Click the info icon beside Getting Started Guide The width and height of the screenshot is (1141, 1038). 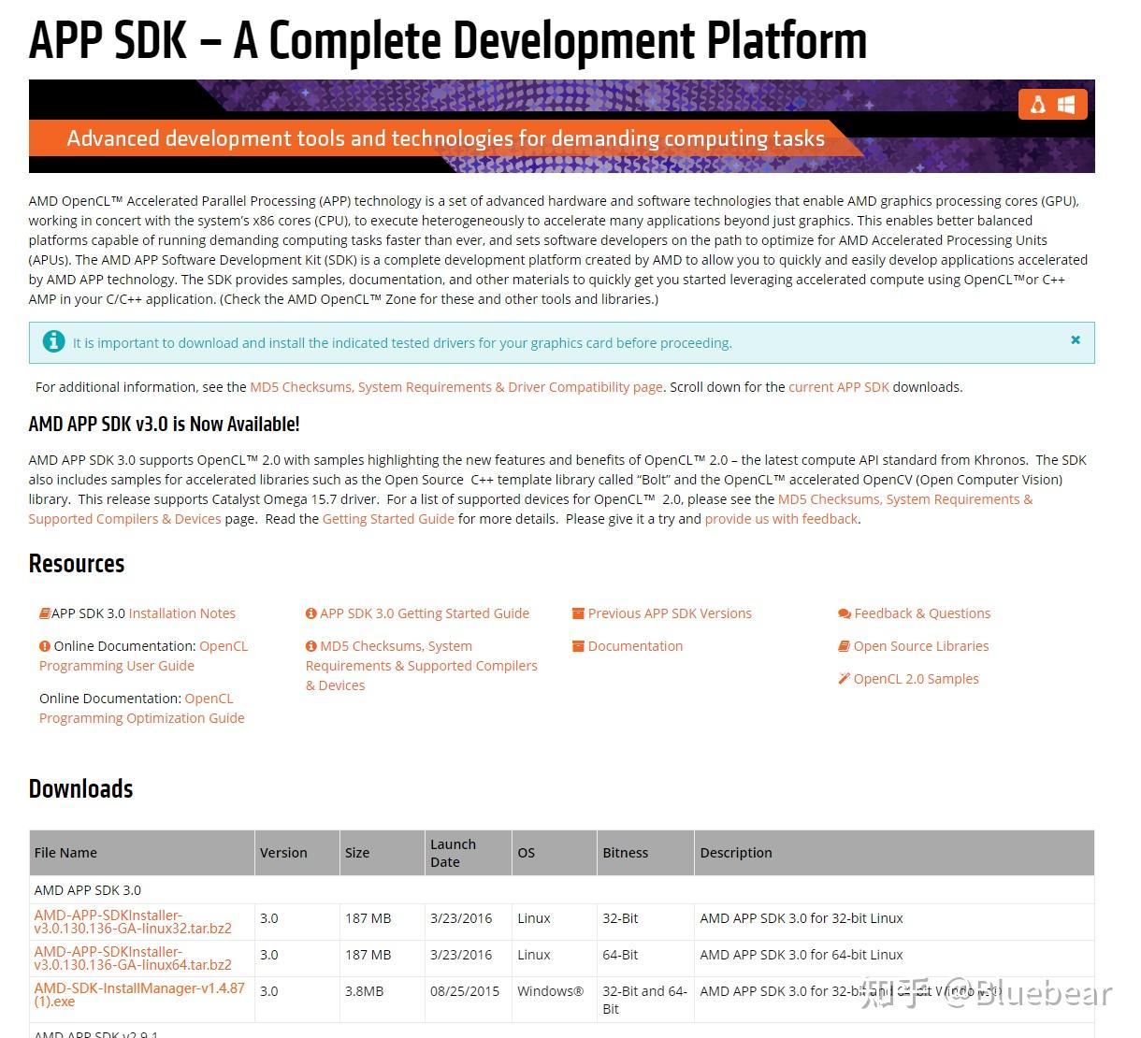click(x=311, y=613)
